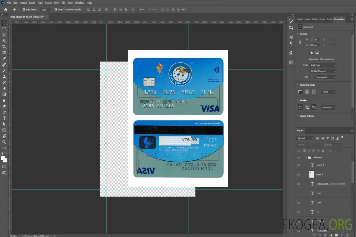
Task: Toggle layer filtering switch in Layers panel
Action: click(x=342, y=138)
